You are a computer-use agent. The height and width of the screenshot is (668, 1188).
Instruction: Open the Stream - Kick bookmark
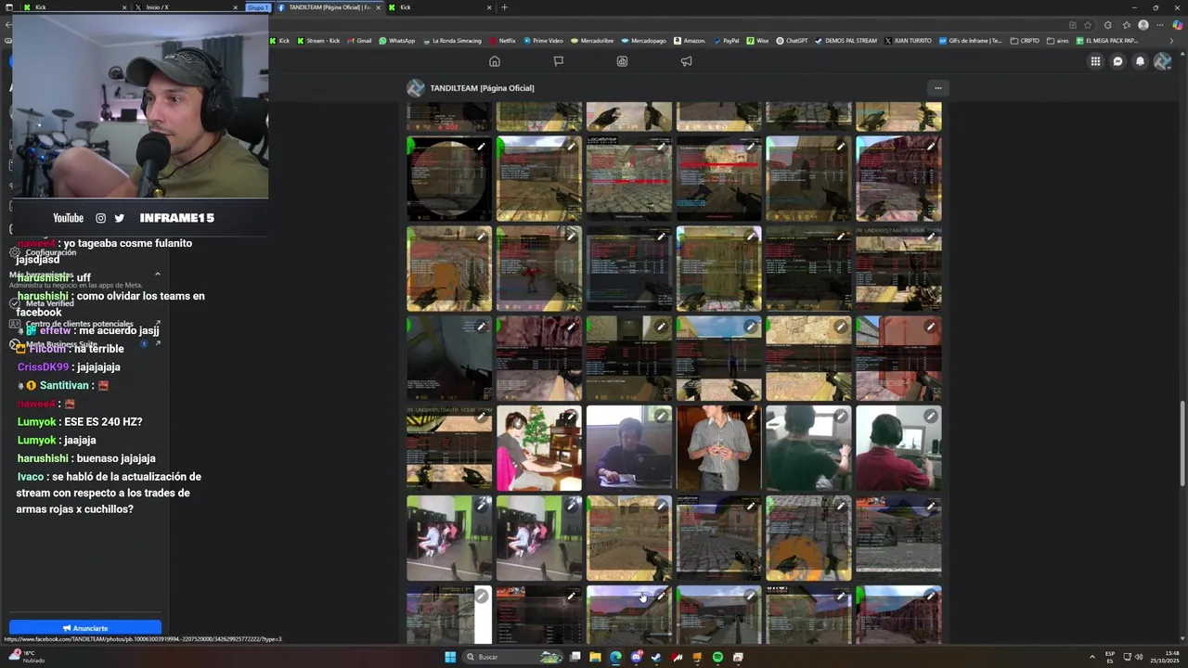tap(318, 41)
